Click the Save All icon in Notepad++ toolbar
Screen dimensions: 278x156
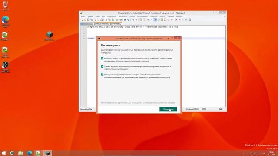tap(92, 19)
